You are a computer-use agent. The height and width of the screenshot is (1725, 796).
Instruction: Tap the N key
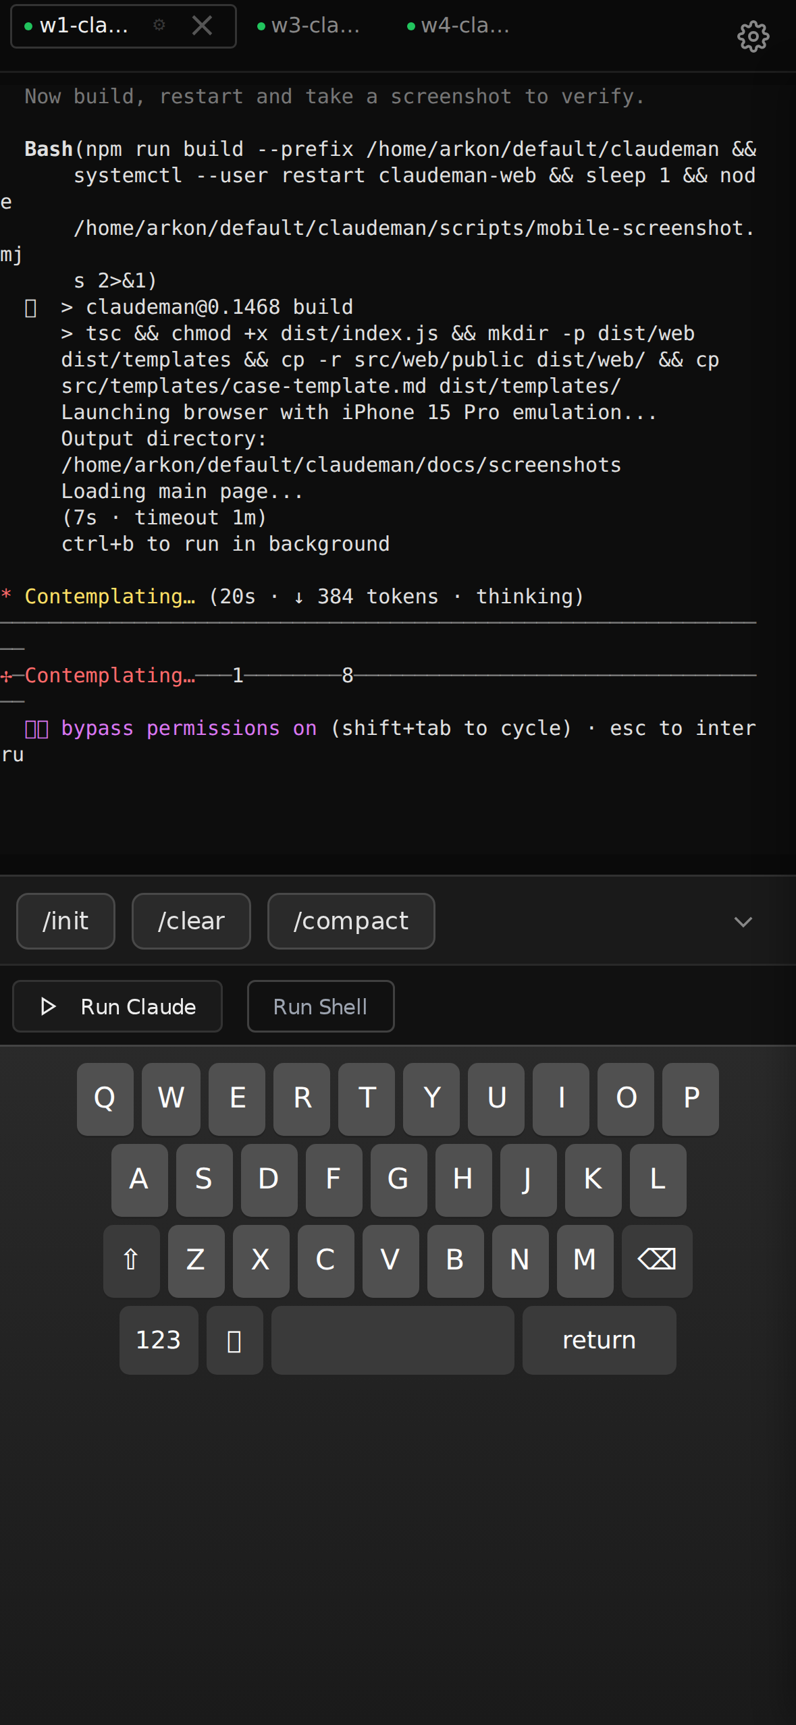click(x=520, y=1260)
